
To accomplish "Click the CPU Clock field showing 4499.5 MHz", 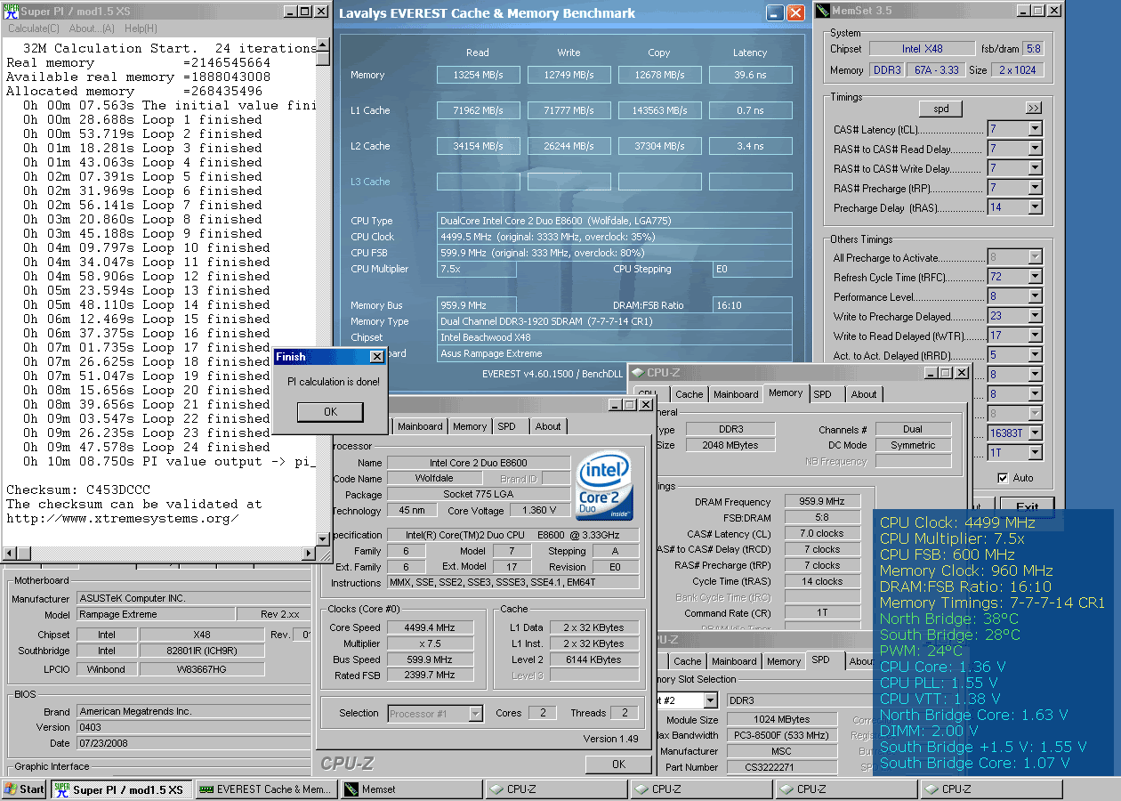I will pyautogui.click(x=614, y=238).
